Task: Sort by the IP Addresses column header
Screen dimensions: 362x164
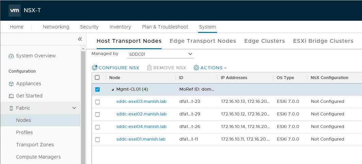Action: (234, 77)
